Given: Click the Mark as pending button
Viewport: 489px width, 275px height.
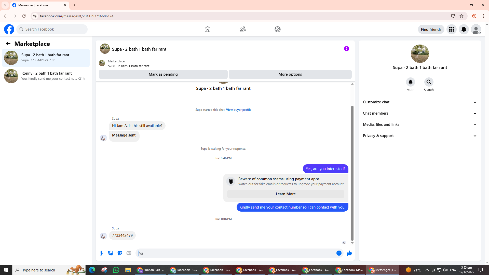Looking at the screenshot, I should [163, 74].
